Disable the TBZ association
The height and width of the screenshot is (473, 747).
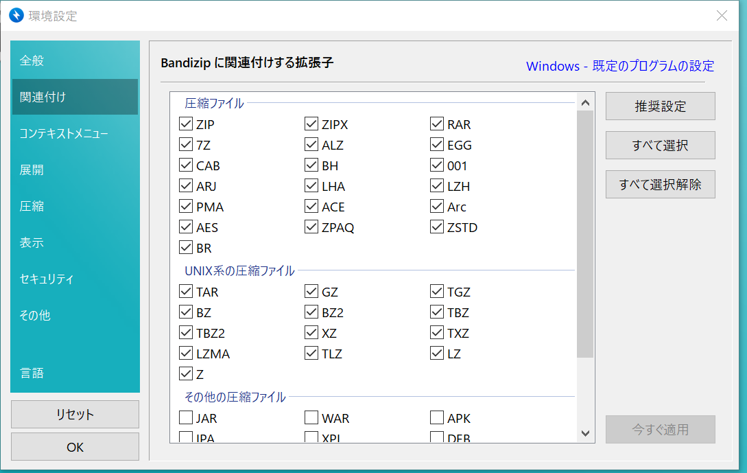point(437,312)
